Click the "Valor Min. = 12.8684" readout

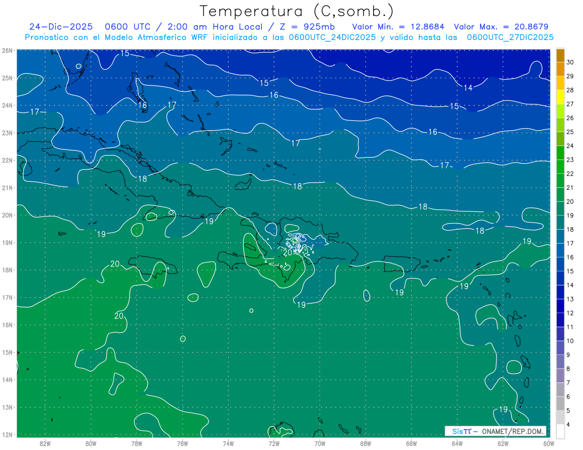coord(398,27)
